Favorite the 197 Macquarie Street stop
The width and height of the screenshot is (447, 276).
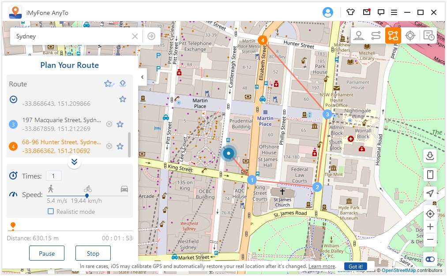[120, 124]
